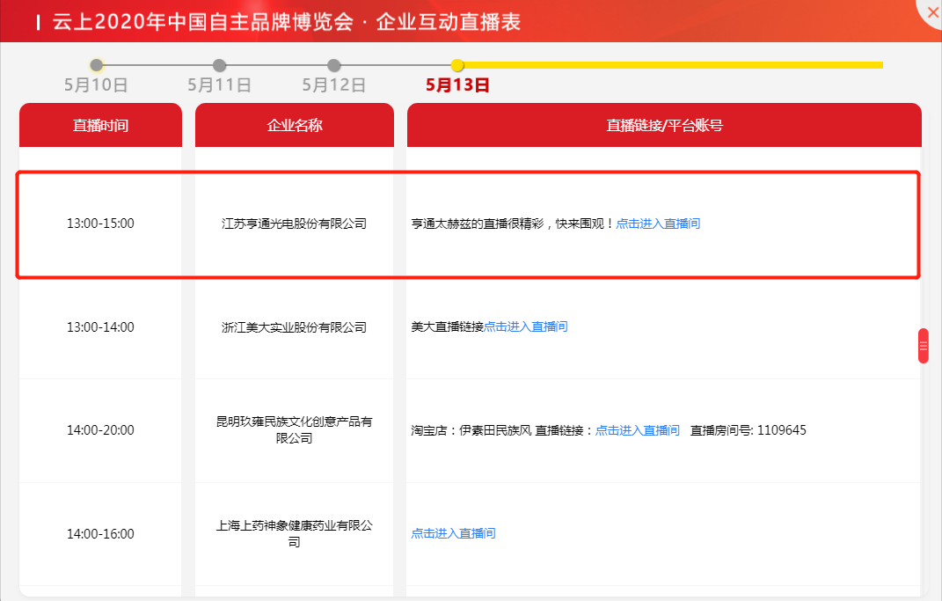The image size is (942, 601).
Task: Click the 直播时间 column header
Action: pos(100,125)
